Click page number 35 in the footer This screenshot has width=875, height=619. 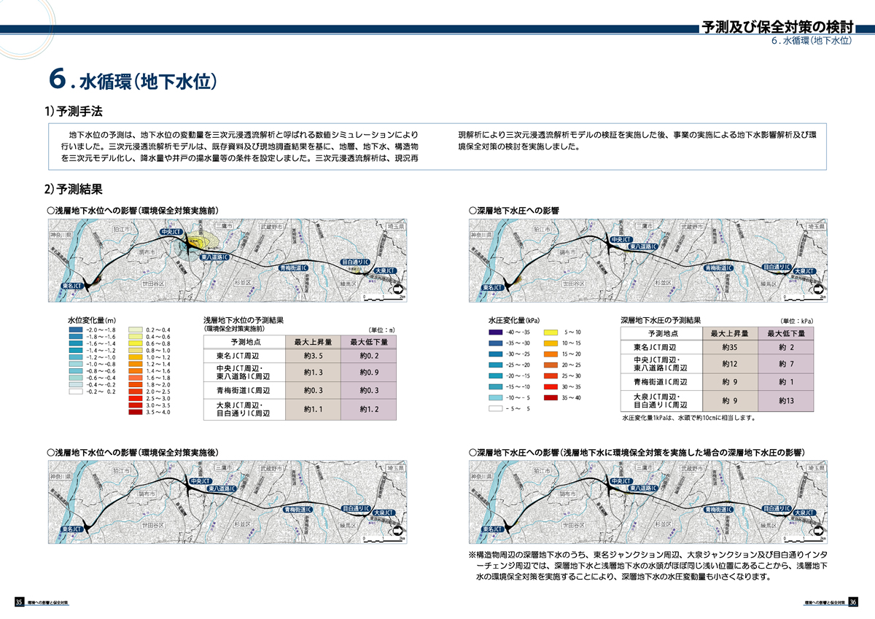20,602
